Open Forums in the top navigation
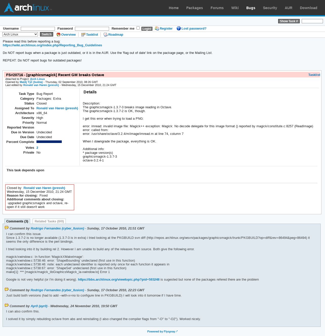The image size is (325, 336). [x=217, y=8]
